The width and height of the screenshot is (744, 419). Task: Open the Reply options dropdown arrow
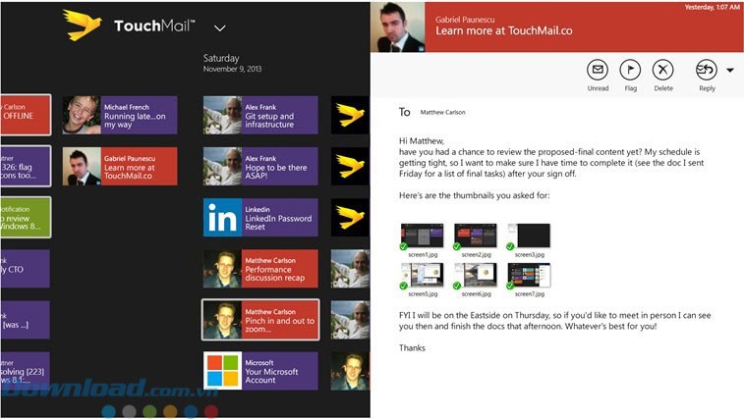click(x=730, y=70)
